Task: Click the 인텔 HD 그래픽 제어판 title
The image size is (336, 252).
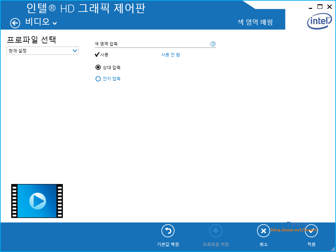Action: pyautogui.click(x=86, y=8)
